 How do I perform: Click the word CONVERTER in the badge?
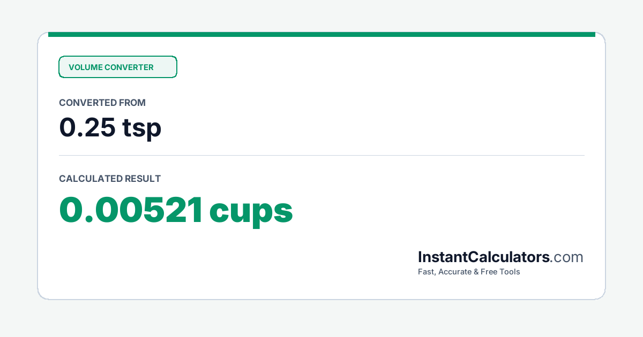129,67
